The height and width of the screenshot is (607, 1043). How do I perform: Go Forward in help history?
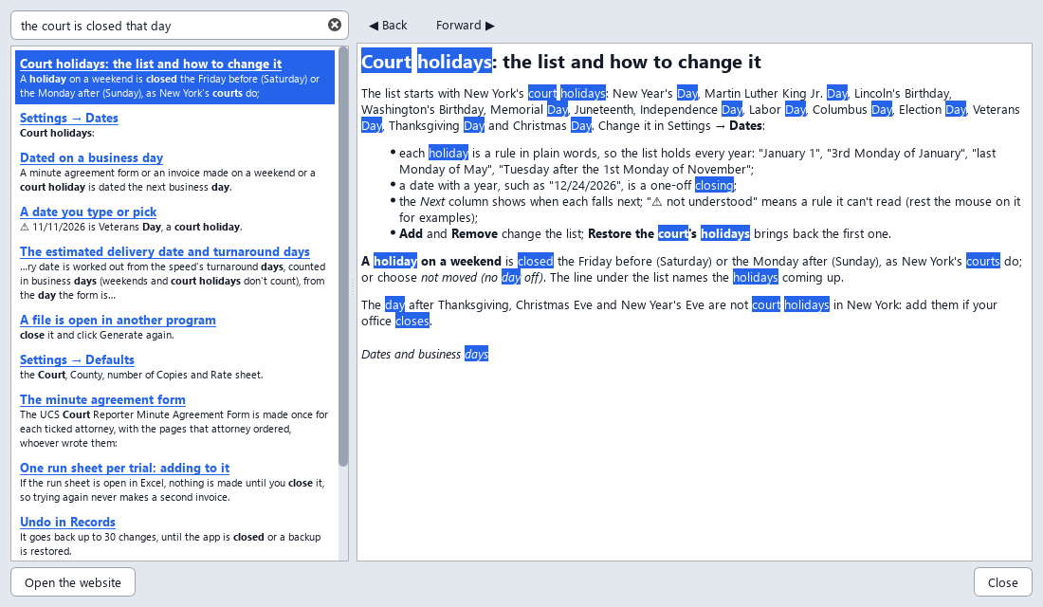(x=466, y=26)
